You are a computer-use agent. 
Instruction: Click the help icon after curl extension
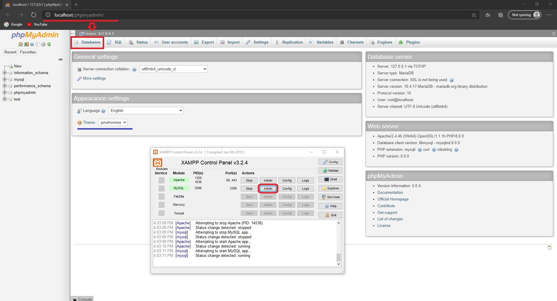[x=434, y=150]
